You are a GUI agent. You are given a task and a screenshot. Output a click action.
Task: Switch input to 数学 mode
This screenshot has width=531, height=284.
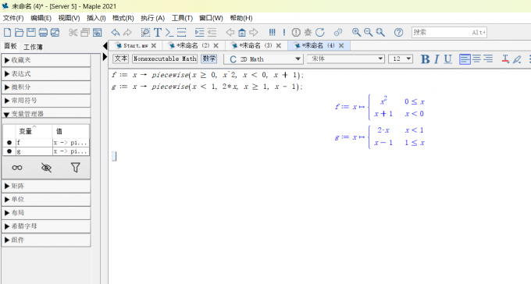(x=209, y=59)
